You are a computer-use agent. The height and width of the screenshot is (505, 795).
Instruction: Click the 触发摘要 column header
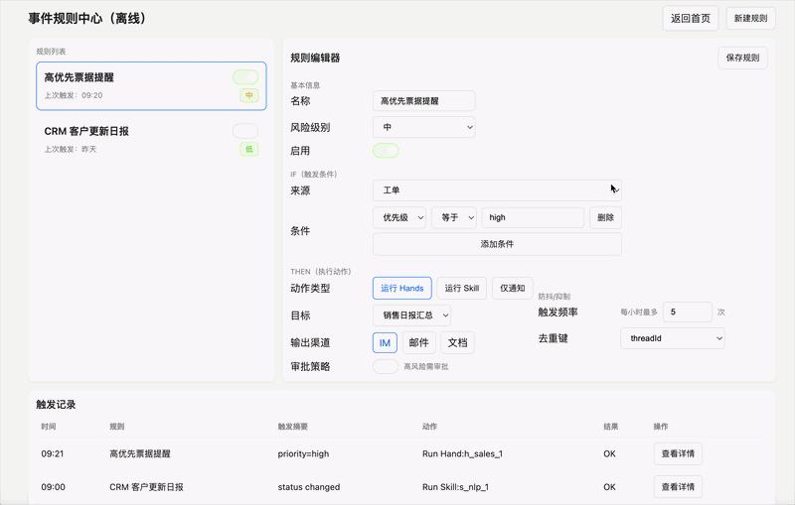(292, 427)
